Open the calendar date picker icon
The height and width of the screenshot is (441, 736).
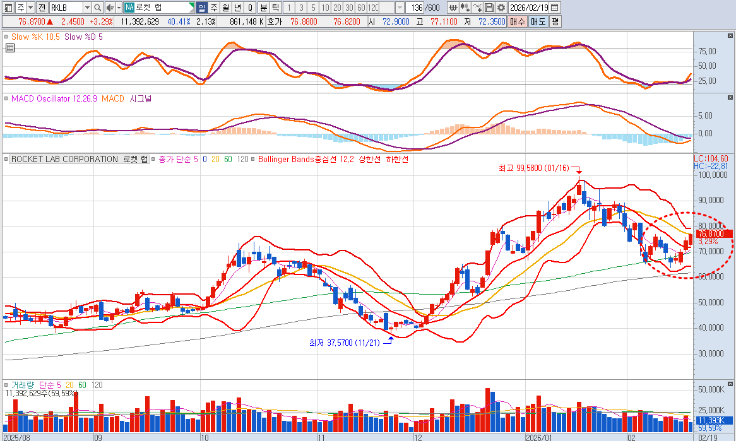click(x=554, y=8)
